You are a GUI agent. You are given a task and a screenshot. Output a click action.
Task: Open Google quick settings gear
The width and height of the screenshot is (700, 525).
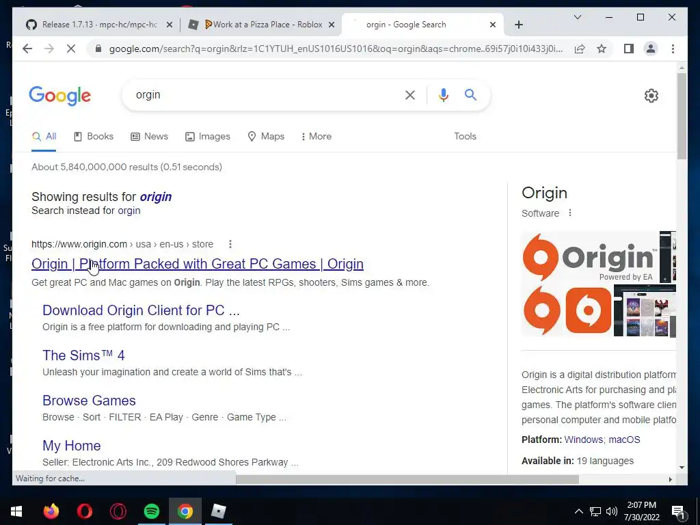tap(651, 96)
